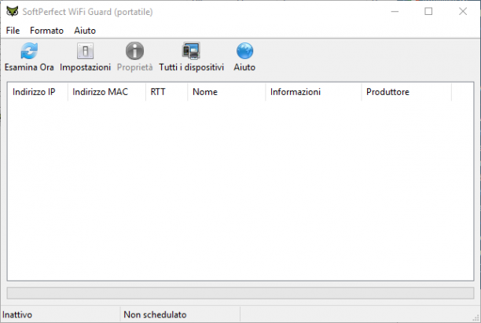Maximize the WiFi Guard window
The height and width of the screenshot is (323, 481).
pyautogui.click(x=428, y=12)
